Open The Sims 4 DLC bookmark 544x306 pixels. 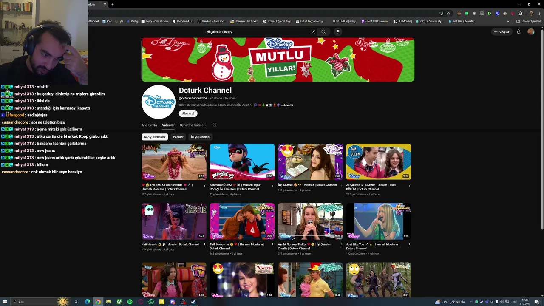click(183, 21)
